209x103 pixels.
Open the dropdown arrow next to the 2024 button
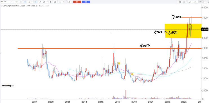coord(205,2)
